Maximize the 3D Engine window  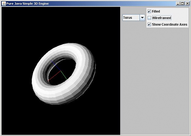coord(182,3)
